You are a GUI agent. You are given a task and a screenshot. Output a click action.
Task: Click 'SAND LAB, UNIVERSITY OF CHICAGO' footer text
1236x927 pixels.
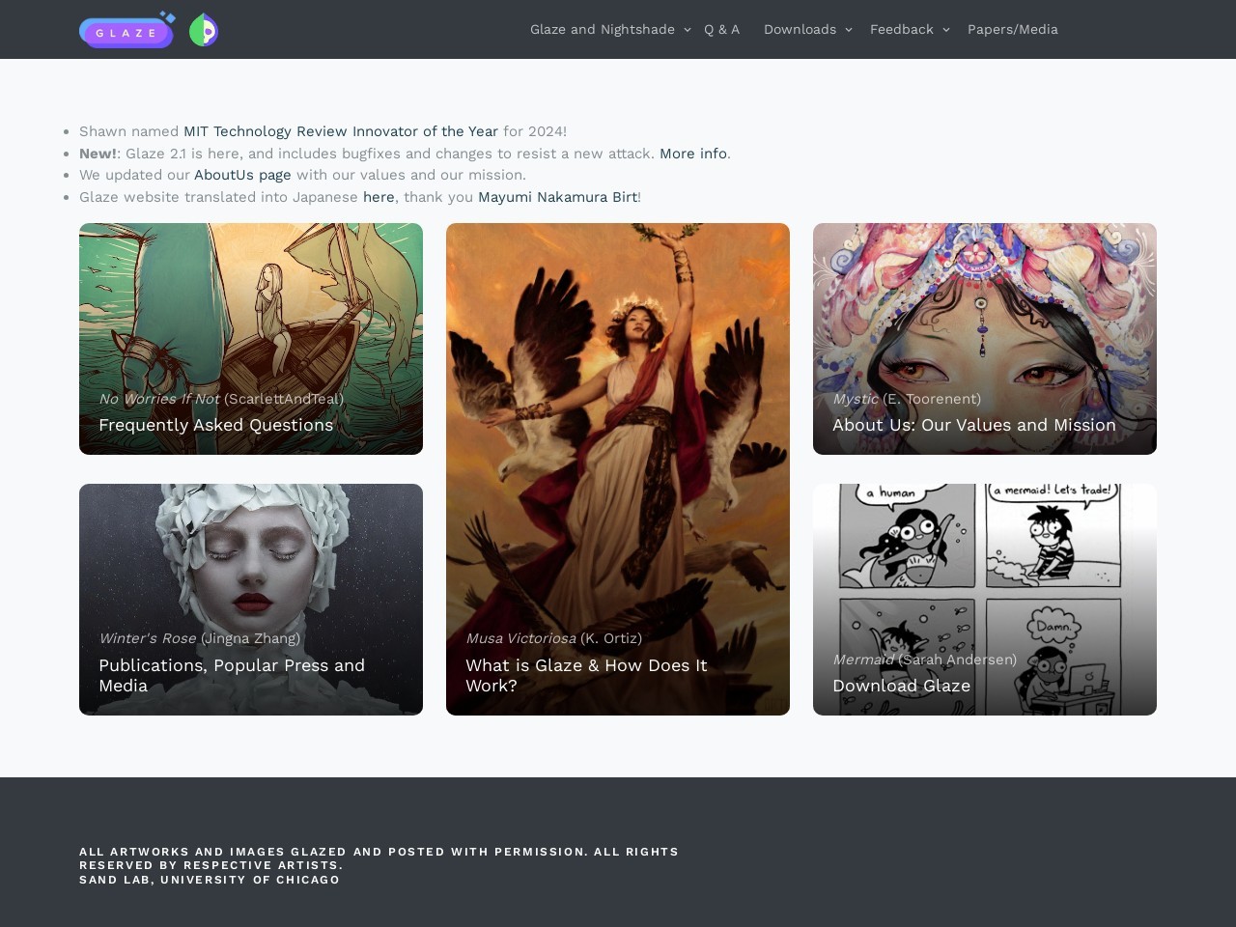pos(210,880)
